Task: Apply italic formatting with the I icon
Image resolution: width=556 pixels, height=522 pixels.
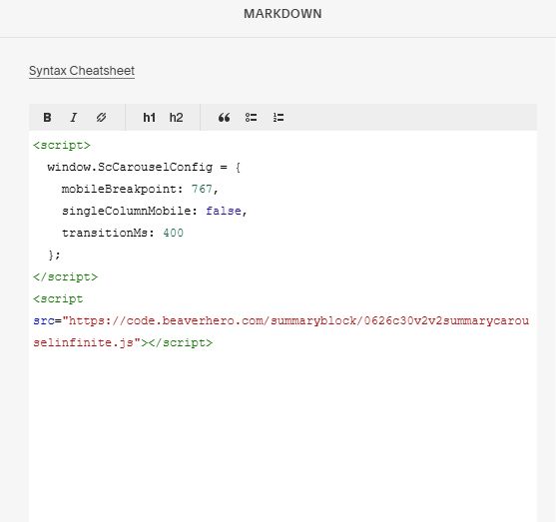Action: [x=74, y=118]
